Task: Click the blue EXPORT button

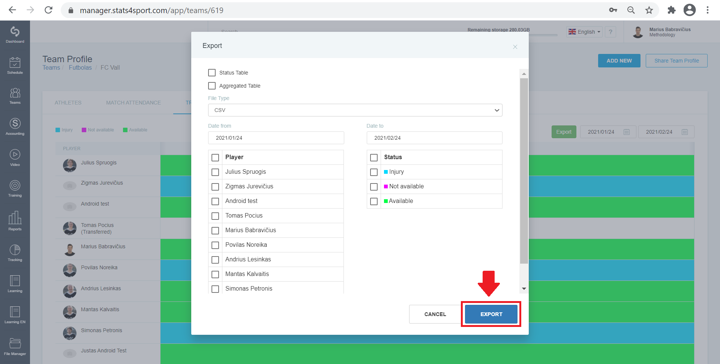Action: [x=491, y=314]
